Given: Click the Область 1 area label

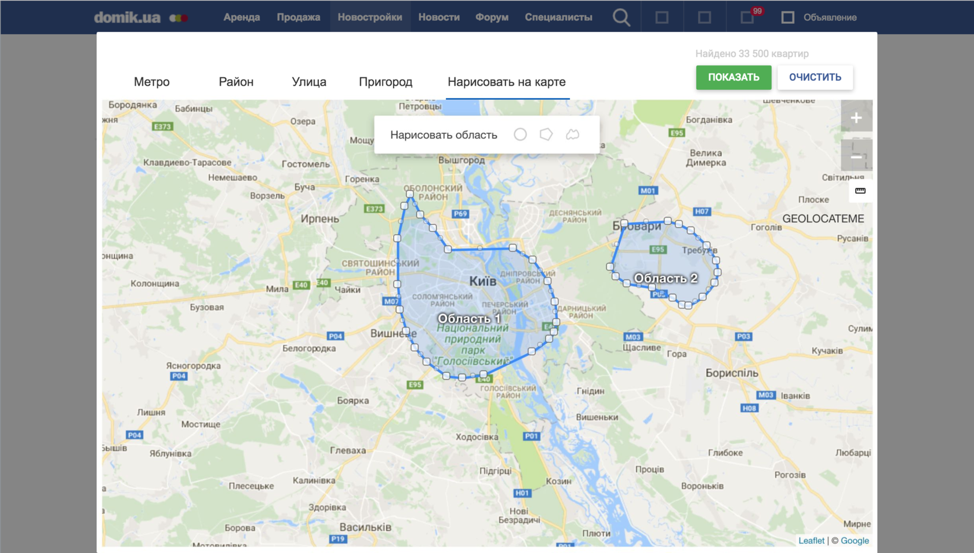Looking at the screenshot, I should pos(469,318).
